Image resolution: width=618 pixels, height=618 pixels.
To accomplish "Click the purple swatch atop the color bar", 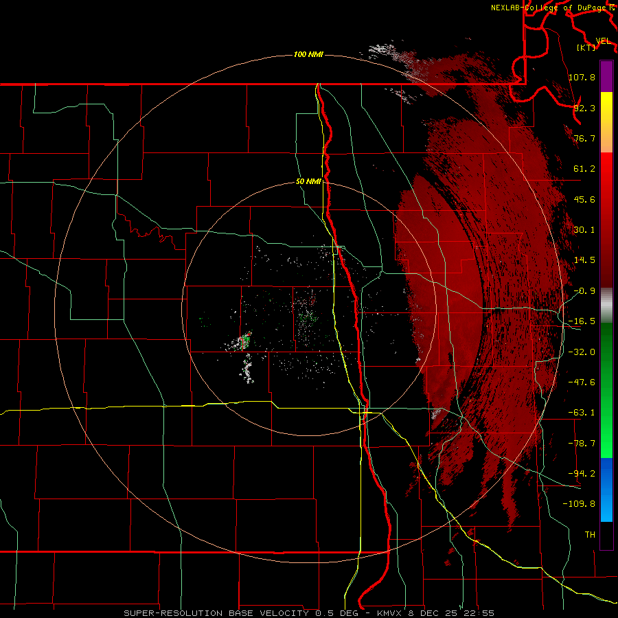I will (x=606, y=76).
